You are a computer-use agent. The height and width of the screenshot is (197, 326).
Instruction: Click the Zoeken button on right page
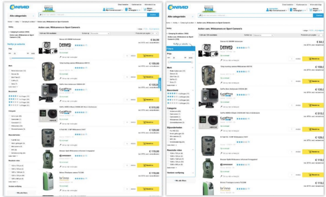point(319,15)
